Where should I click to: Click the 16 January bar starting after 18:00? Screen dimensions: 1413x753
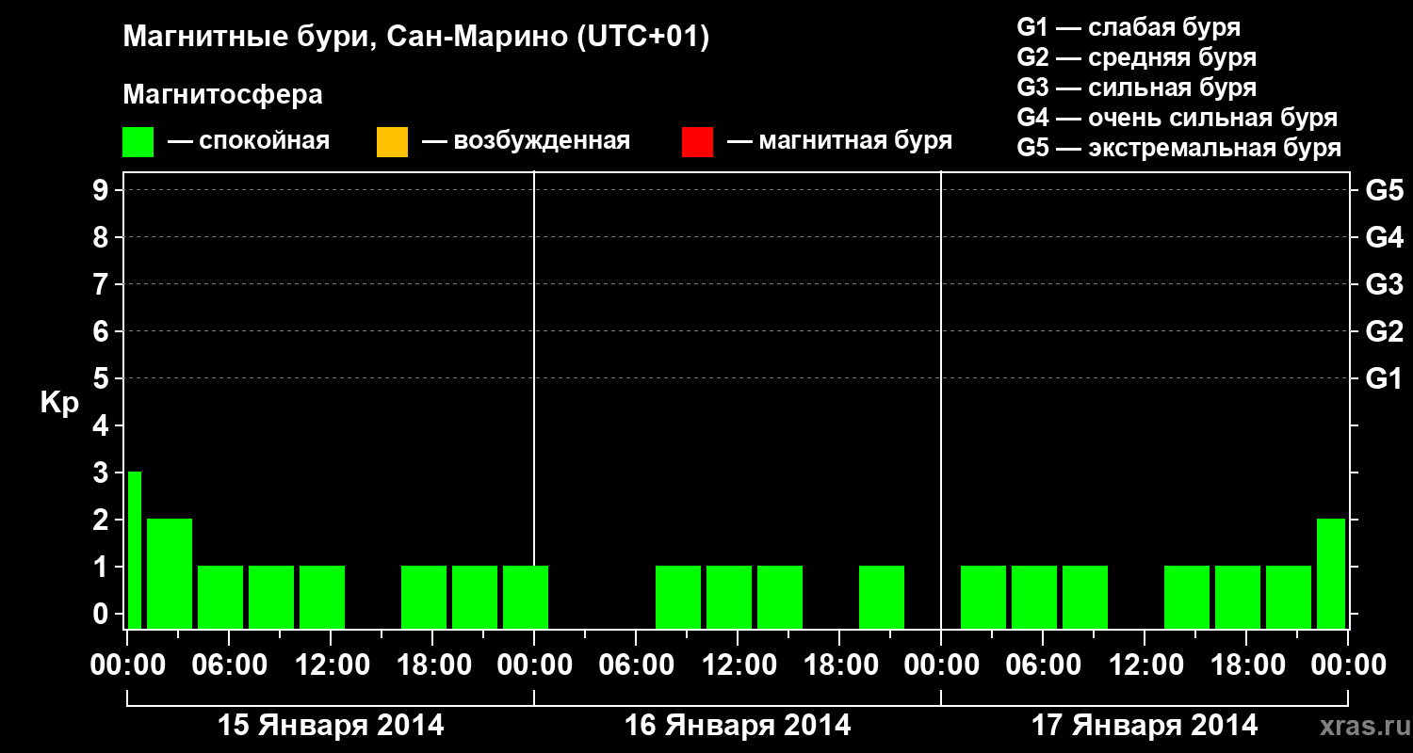[882, 597]
